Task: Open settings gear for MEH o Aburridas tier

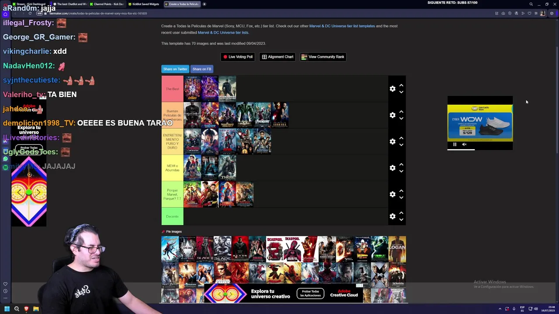Action: pyautogui.click(x=392, y=168)
